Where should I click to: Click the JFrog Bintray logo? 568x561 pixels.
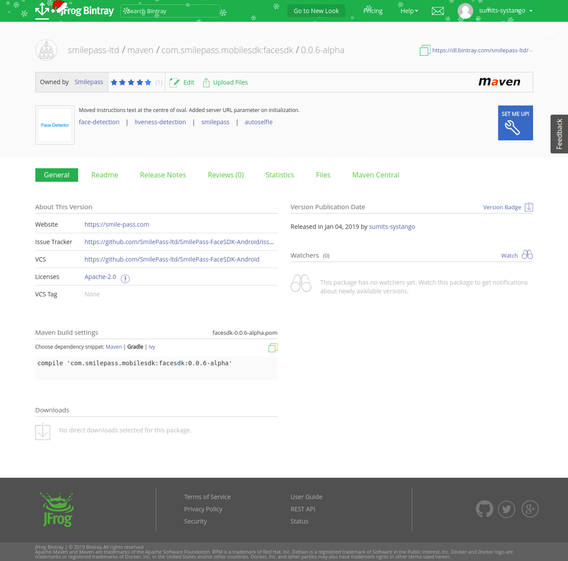pos(74,10)
